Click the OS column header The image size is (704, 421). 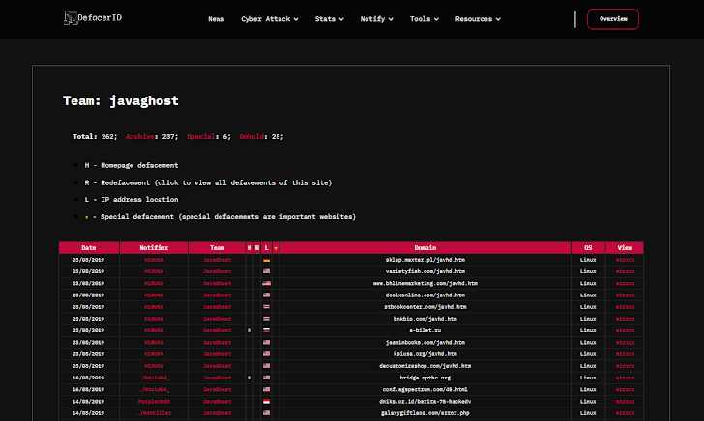(x=588, y=248)
